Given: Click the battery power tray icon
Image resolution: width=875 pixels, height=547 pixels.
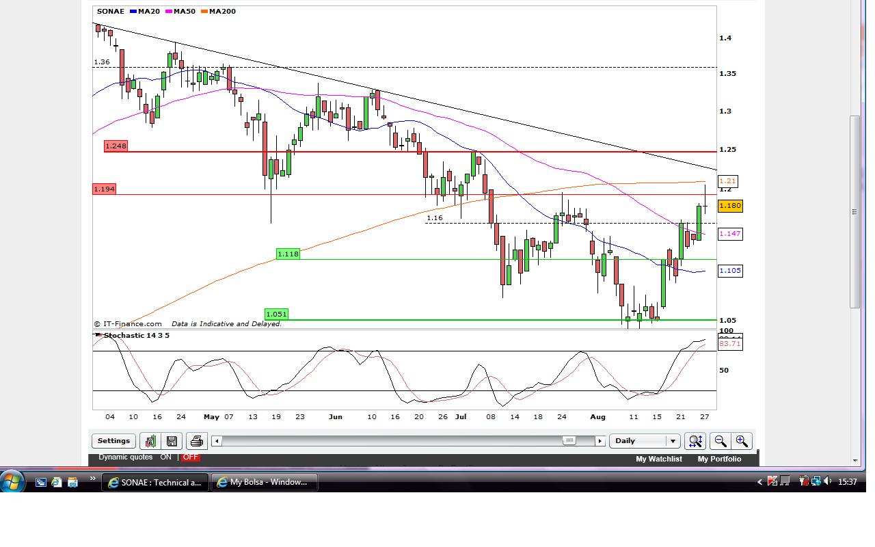Looking at the screenshot, I should (x=804, y=481).
